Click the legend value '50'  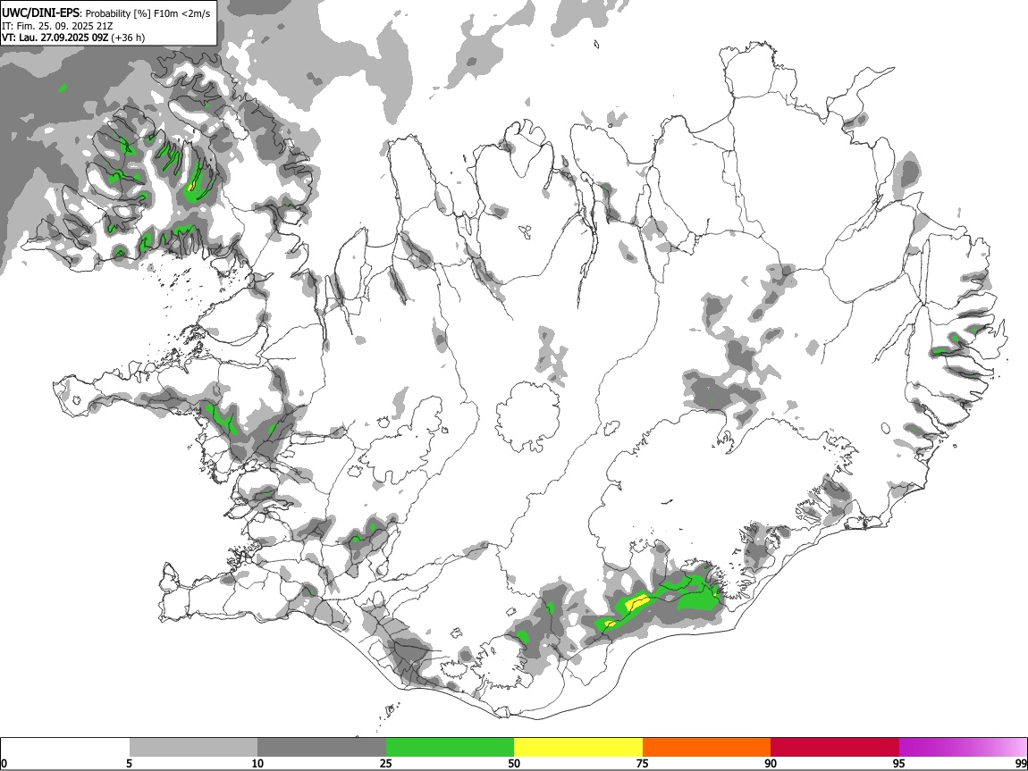[514, 763]
